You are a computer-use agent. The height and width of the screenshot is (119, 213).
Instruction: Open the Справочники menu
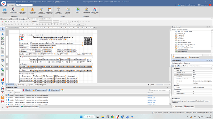(x=11, y=2)
